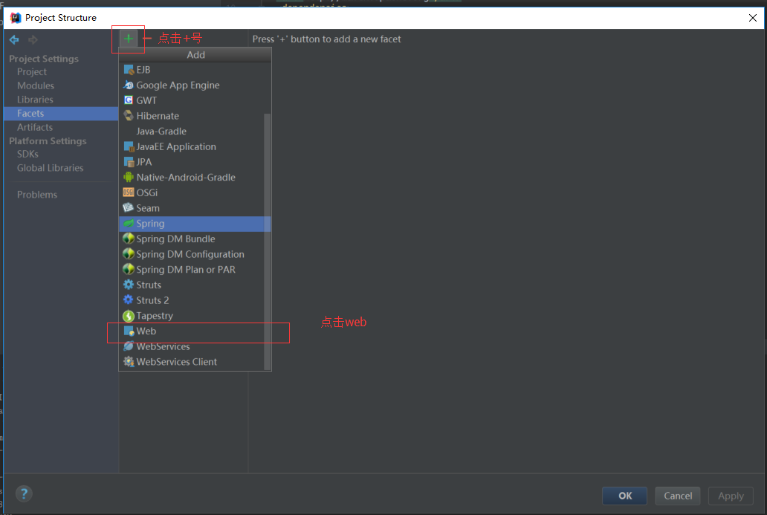Open Global Libraries in sidebar
The height and width of the screenshot is (515, 767).
[51, 168]
